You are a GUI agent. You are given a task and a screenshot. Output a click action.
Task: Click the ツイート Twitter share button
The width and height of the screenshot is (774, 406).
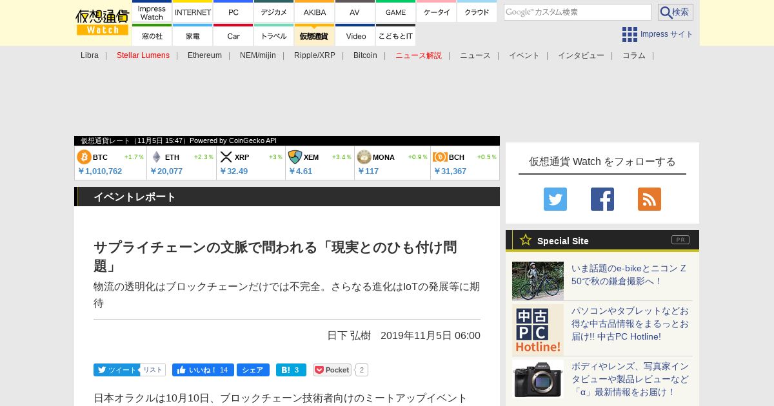pyautogui.click(x=117, y=370)
